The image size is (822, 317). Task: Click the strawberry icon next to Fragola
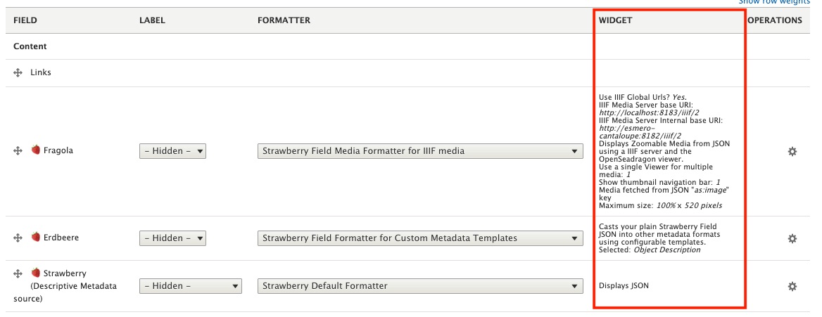click(x=35, y=150)
